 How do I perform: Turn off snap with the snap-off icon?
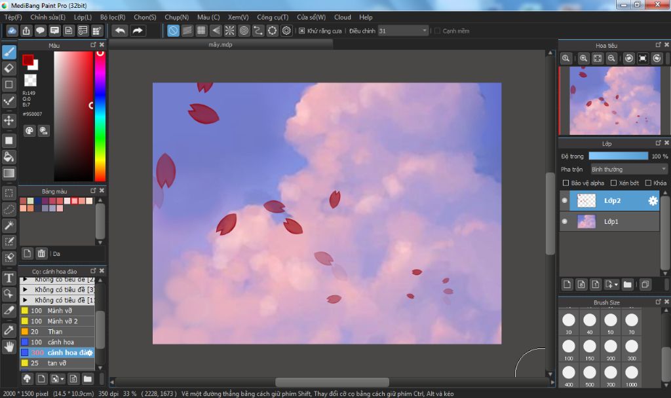173,31
